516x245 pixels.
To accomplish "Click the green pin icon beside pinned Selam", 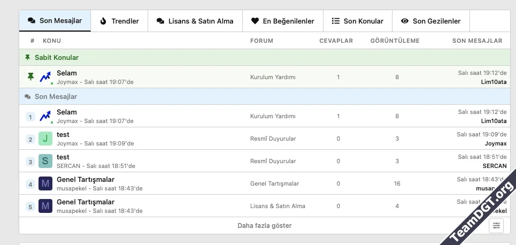I will click(30, 77).
